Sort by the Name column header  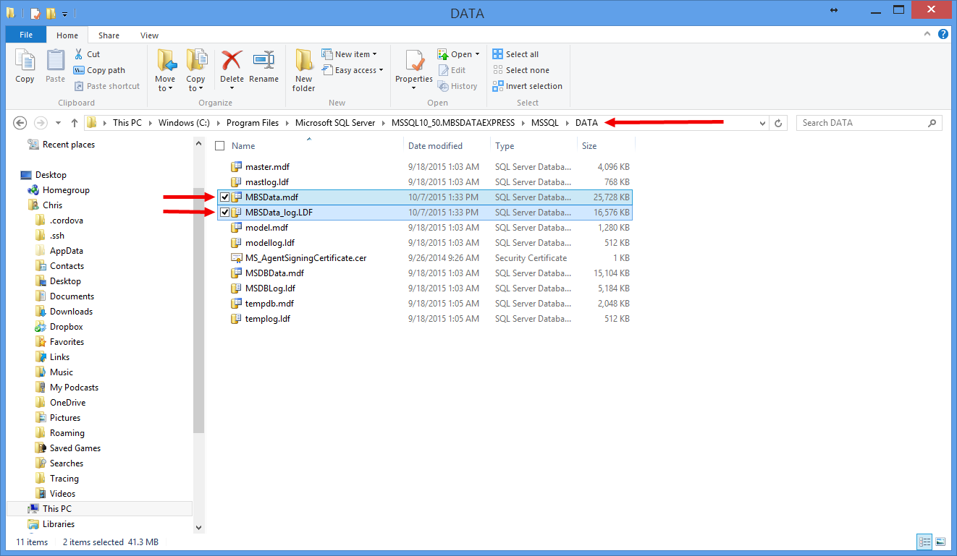pyautogui.click(x=243, y=146)
